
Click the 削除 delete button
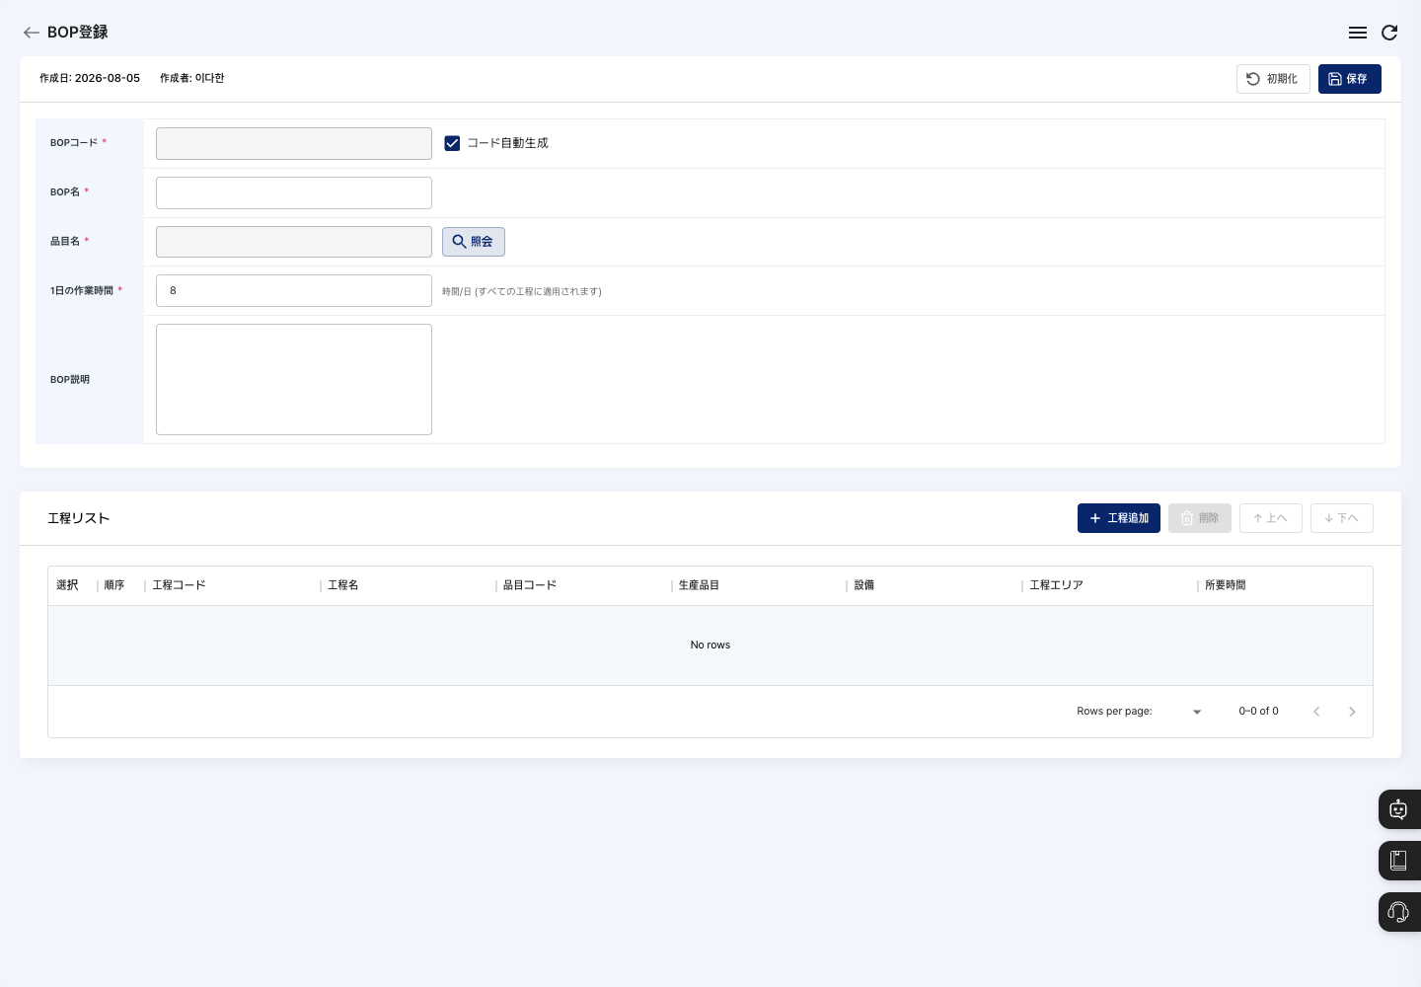(1200, 518)
